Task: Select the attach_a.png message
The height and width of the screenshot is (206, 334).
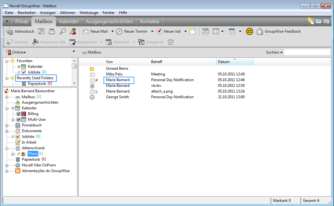Action: click(167, 91)
